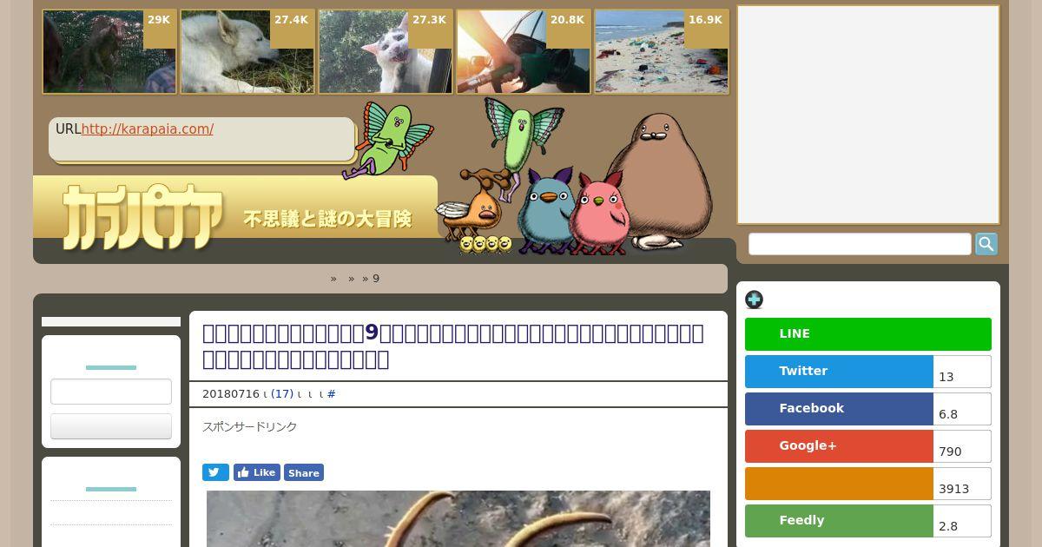1042x547 pixels.
Task: Open the white dog thumbnail with 27.4K
Action: click(247, 51)
